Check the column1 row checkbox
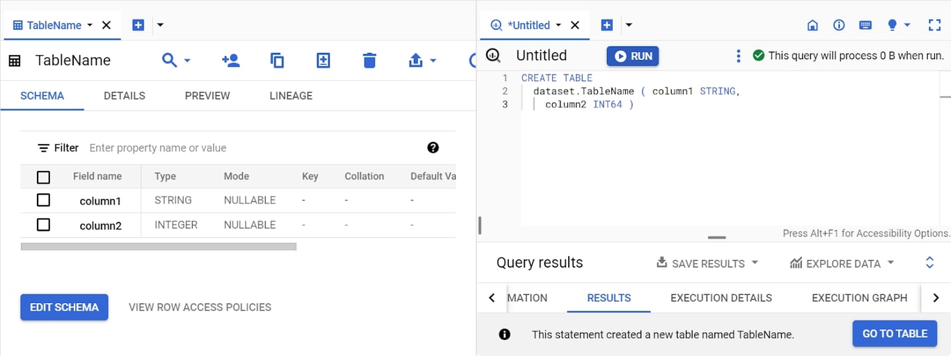951x356 pixels. [x=43, y=200]
